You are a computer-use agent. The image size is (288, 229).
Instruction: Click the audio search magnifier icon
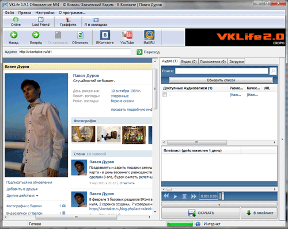tap(273, 71)
